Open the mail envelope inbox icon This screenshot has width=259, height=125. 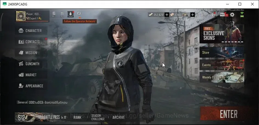coord(223,15)
